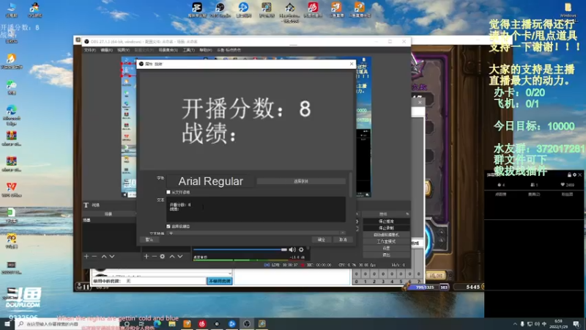Adjust the desktop audio volume slider
Image resolution: width=586 pixels, height=330 pixels.
coord(240,249)
